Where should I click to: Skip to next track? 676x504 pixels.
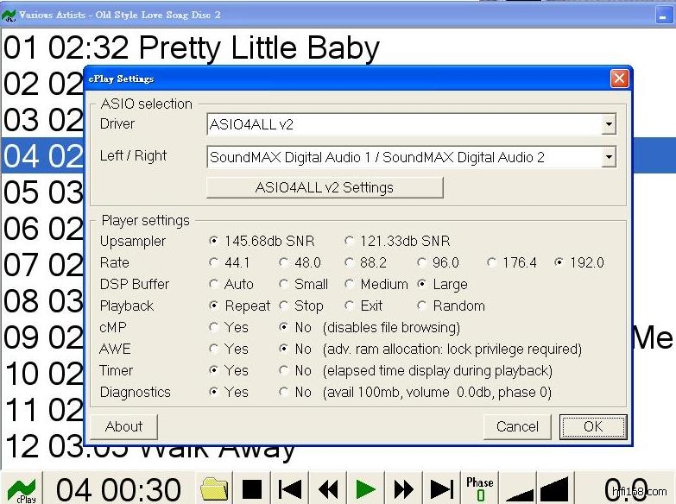click(441, 488)
